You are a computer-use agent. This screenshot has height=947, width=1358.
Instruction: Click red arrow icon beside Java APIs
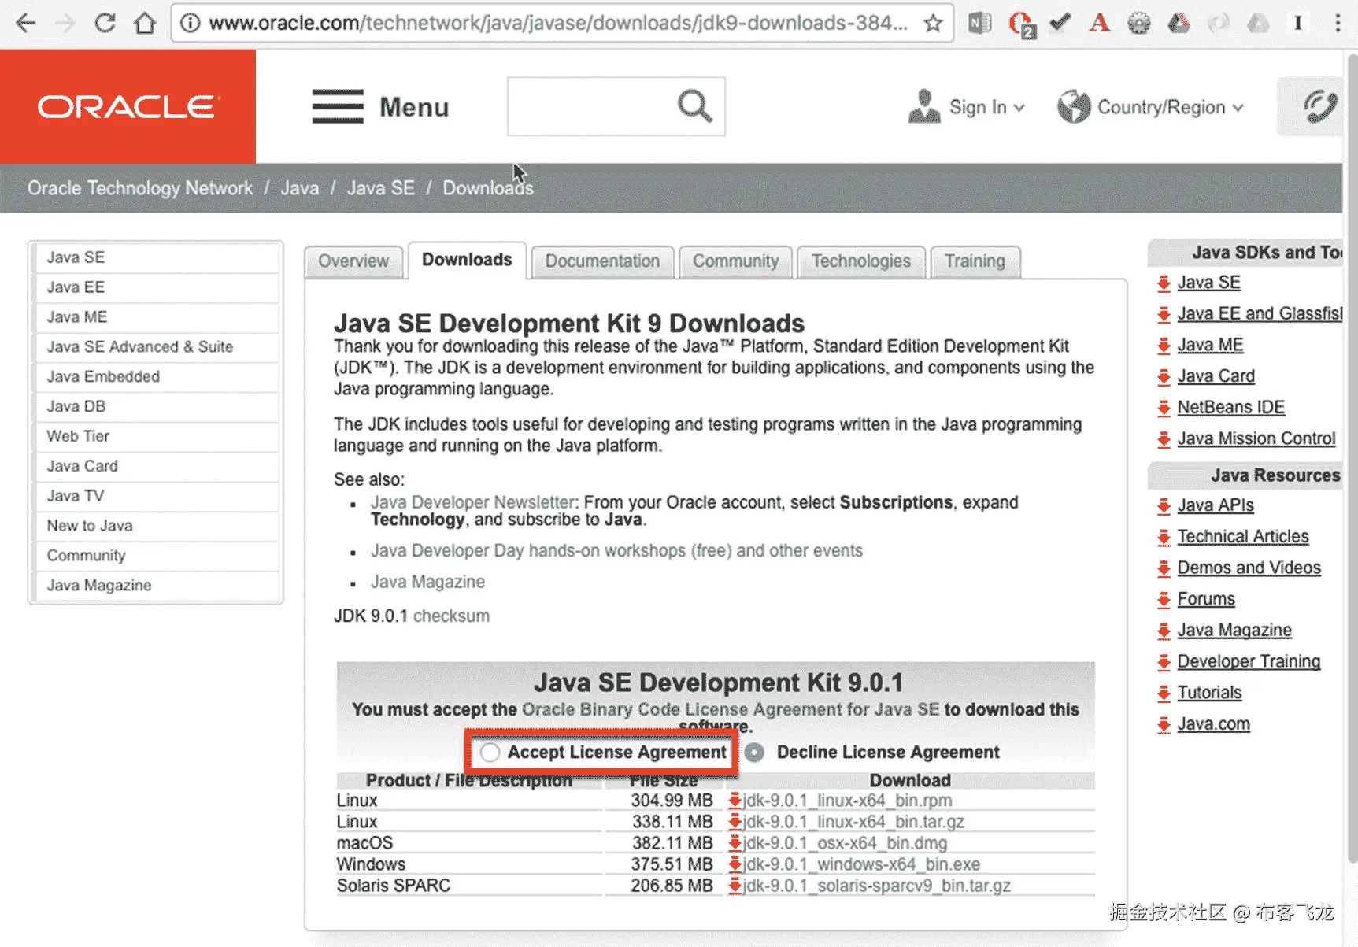[x=1164, y=506]
